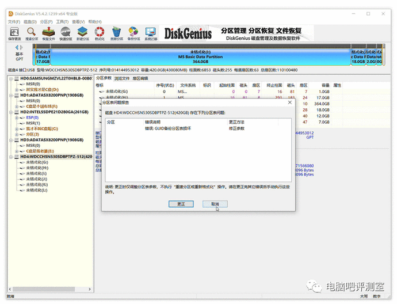Viewport: 397px width, 304px height.
Task: Click the 搜索分区 (Search Partitions) toolbar icon
Action: pos(32,33)
